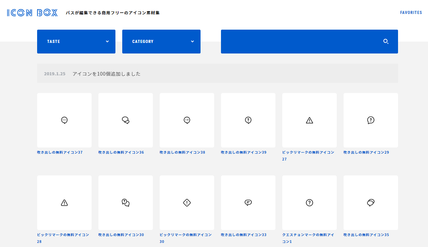Open the 吹き出しの無料アイコン38 text link
Viewport: 428px width, 247px height.
182,152
